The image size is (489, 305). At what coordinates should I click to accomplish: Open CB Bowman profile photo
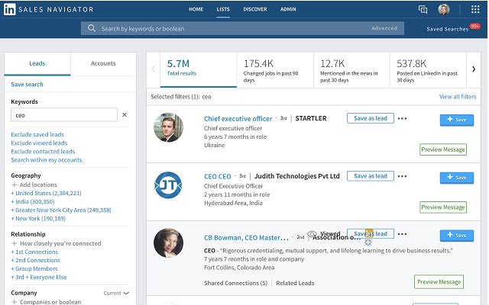pyautogui.click(x=168, y=243)
